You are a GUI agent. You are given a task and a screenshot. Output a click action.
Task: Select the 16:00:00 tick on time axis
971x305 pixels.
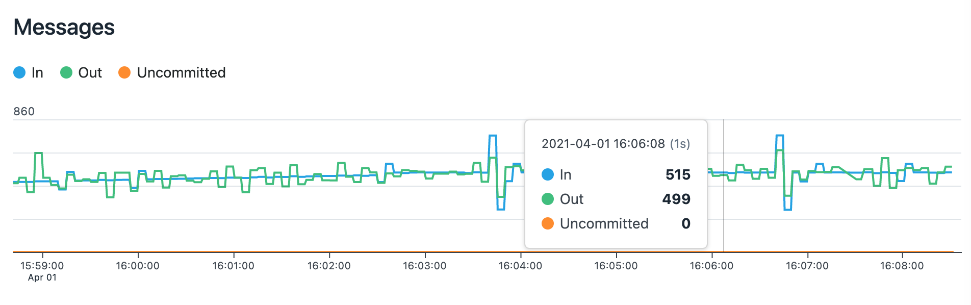(138, 266)
